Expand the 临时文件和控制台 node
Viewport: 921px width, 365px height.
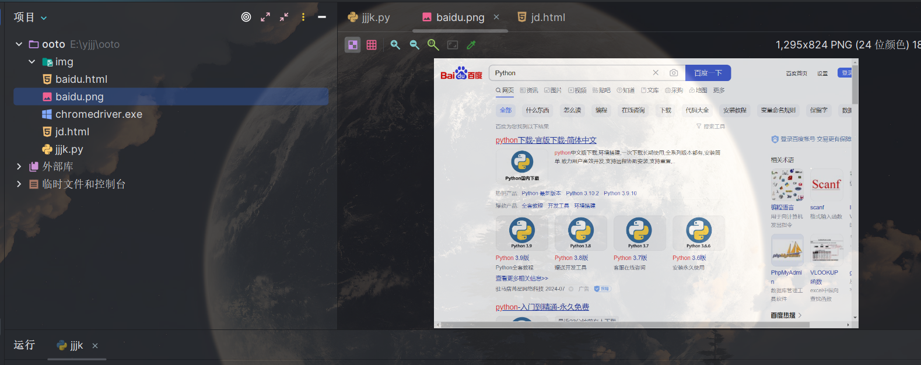(19, 184)
